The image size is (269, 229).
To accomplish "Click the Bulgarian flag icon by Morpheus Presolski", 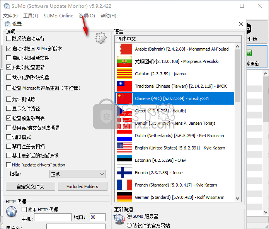I will [124, 61].
